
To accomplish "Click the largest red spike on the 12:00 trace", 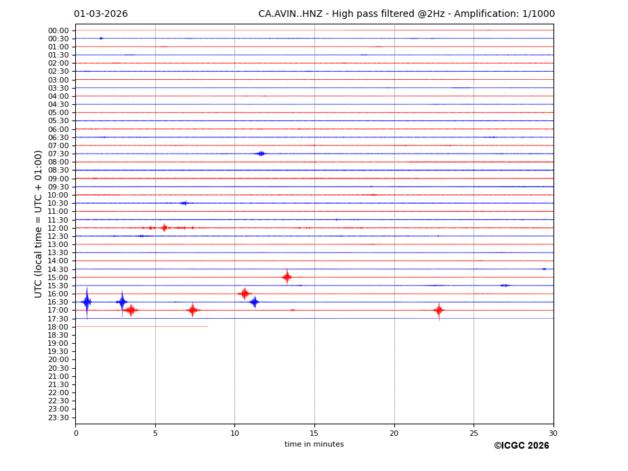I will coord(164,228).
